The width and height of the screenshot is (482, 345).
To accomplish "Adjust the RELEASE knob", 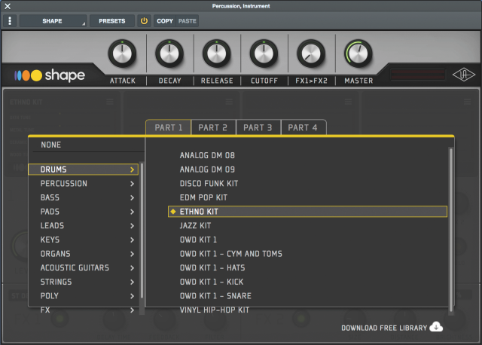I will tap(217, 53).
